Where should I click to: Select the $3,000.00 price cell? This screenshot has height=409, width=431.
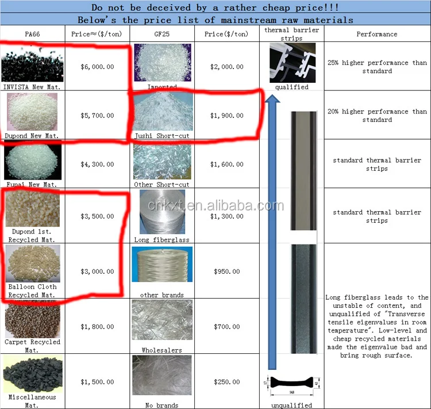point(97,272)
